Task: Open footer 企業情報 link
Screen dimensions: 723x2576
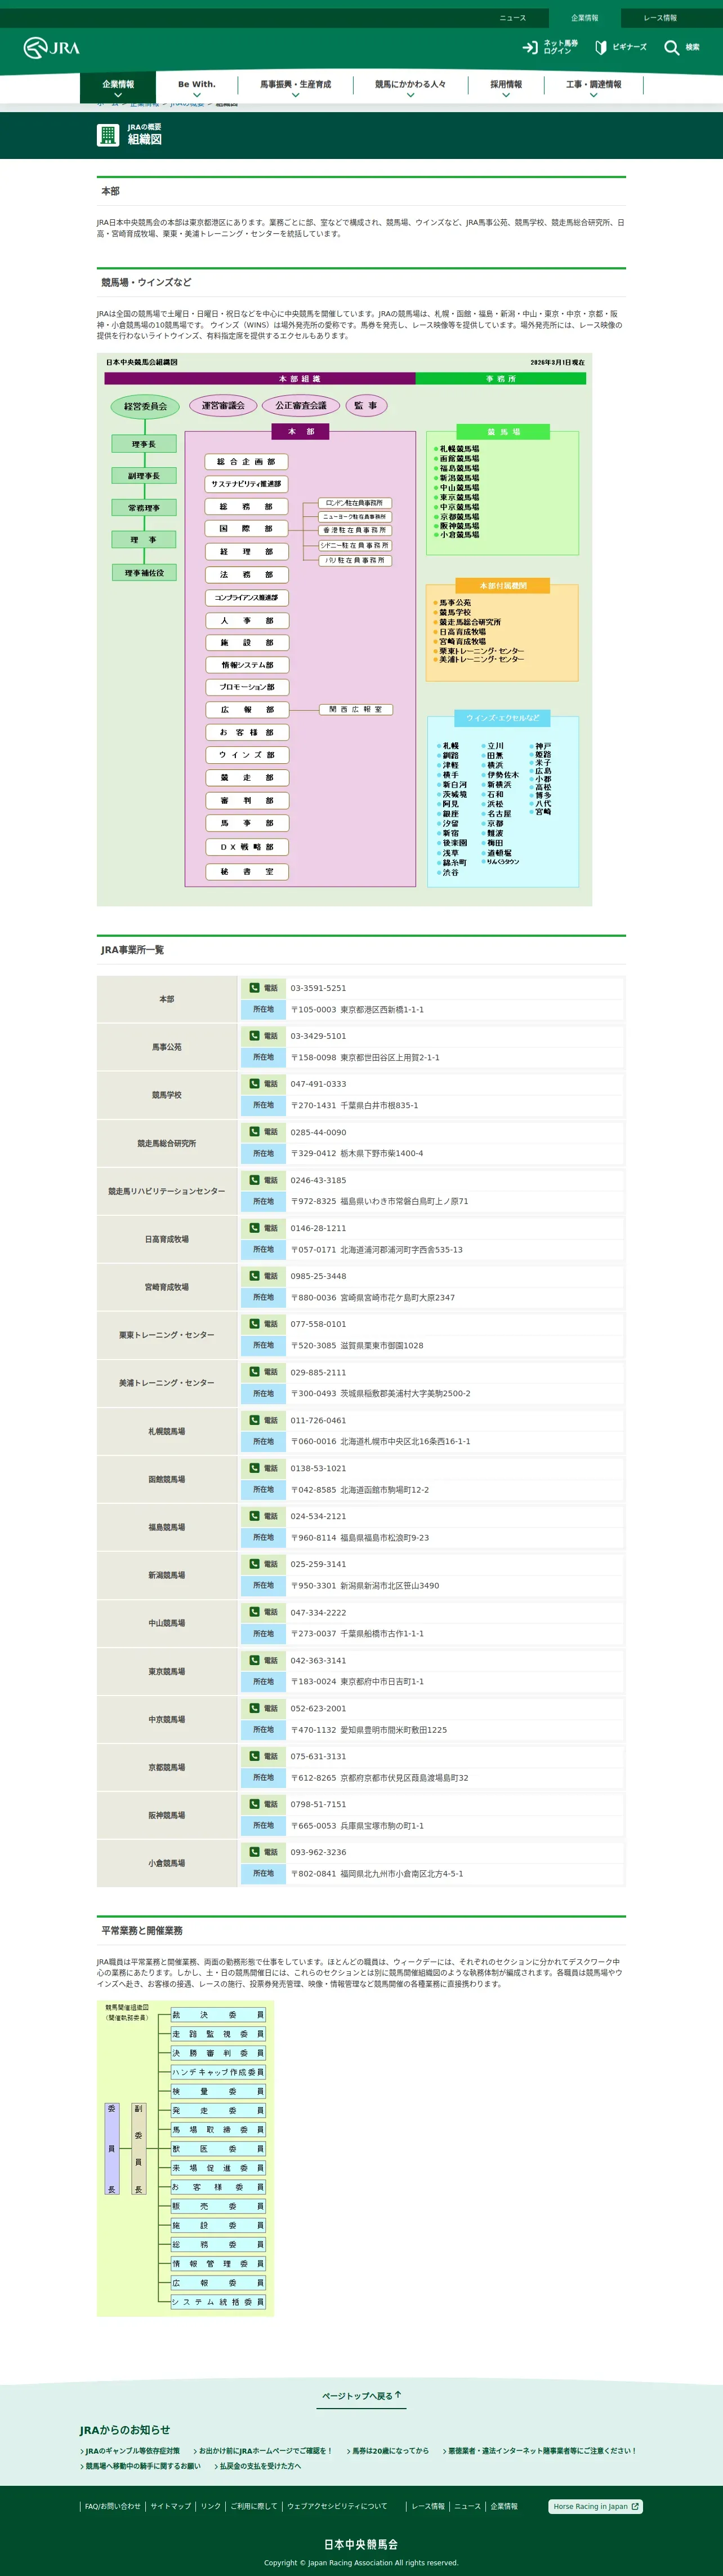Action: coord(505,2506)
